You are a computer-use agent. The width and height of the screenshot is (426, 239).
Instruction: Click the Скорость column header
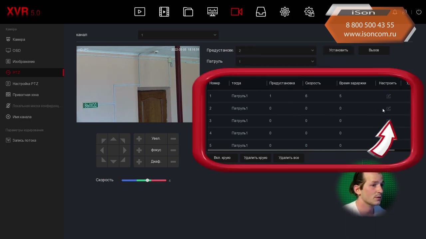click(313, 83)
